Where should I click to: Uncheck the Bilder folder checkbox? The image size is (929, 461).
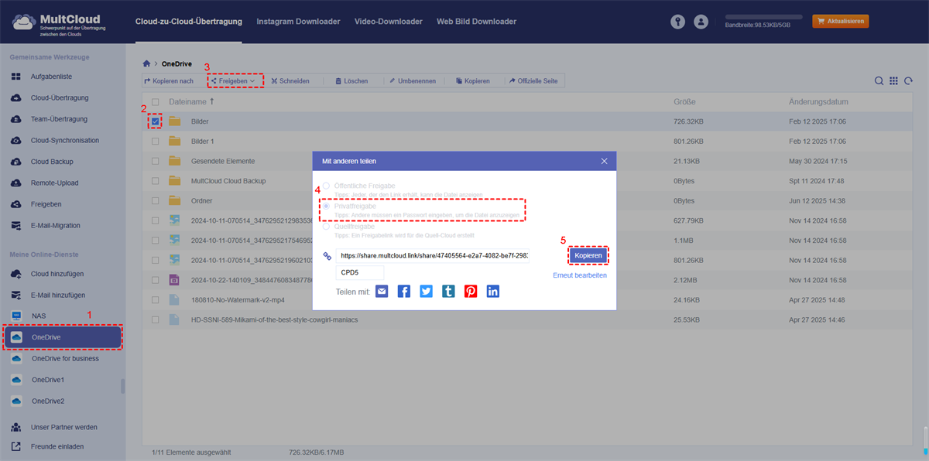click(156, 121)
